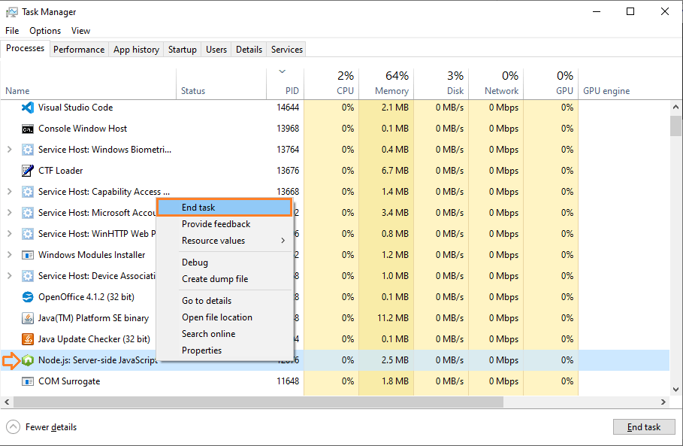Collapse view with Fewer details arrow
The image size is (683, 446).
(x=13, y=426)
